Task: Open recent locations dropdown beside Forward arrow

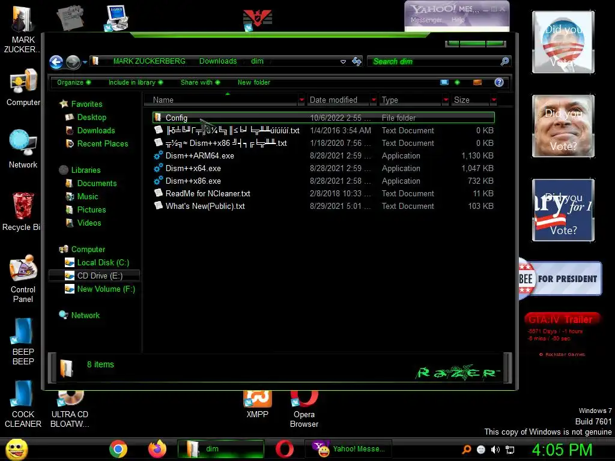Action: point(85,62)
